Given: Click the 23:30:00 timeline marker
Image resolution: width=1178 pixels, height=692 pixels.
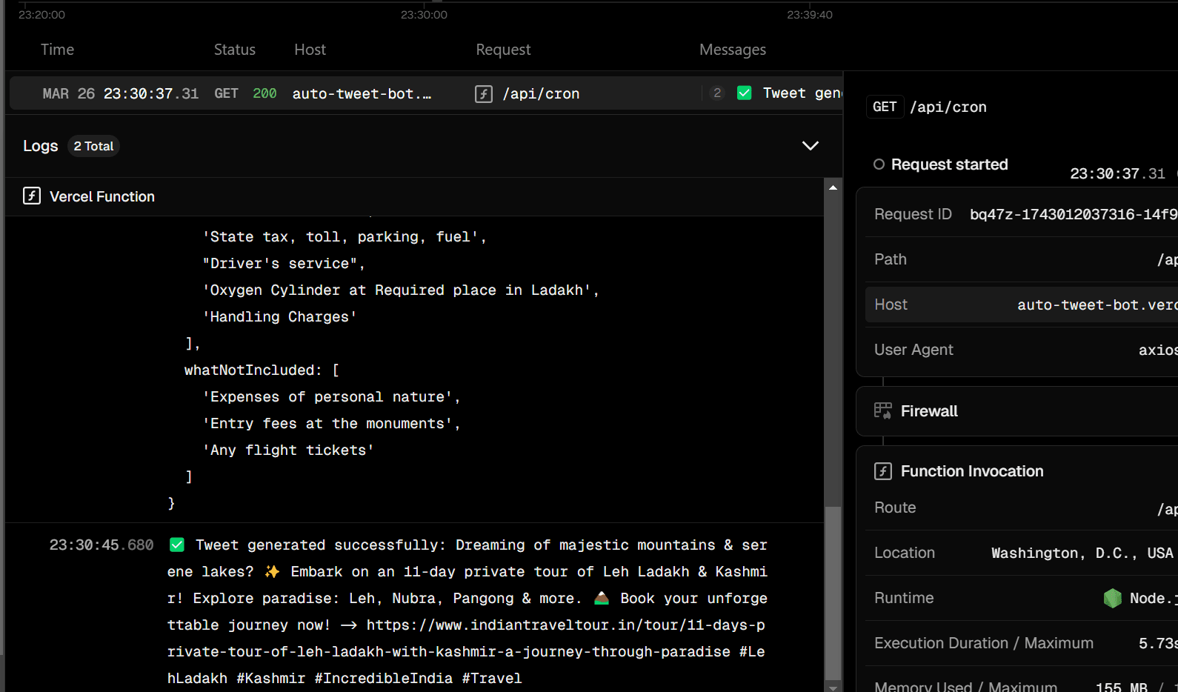Looking at the screenshot, I should 424,14.
